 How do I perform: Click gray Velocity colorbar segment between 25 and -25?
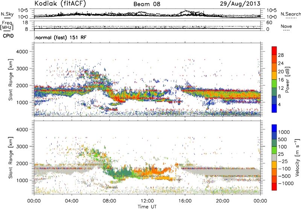(x=274, y=157)
